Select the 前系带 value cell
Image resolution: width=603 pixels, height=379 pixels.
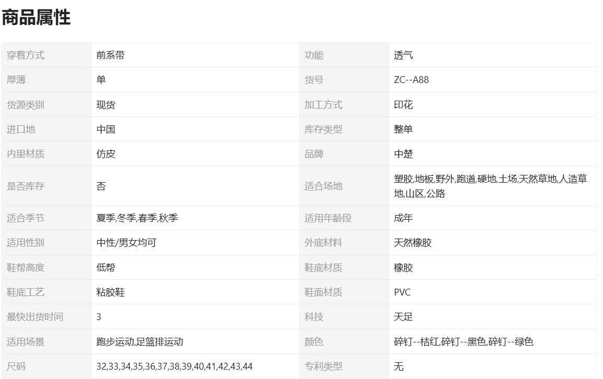tap(110, 55)
